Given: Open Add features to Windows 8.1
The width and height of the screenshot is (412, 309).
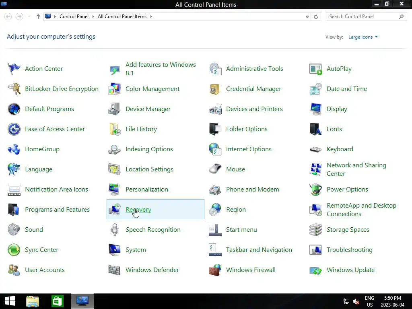Looking at the screenshot, I should click(161, 69).
